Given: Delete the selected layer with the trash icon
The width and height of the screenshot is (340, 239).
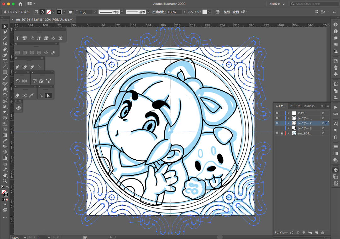Looking at the screenshot, I should pyautogui.click(x=323, y=233).
